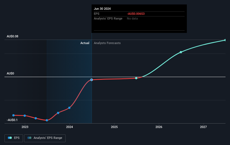Select the late-2023 EPS data point

pyautogui.click(x=58, y=113)
